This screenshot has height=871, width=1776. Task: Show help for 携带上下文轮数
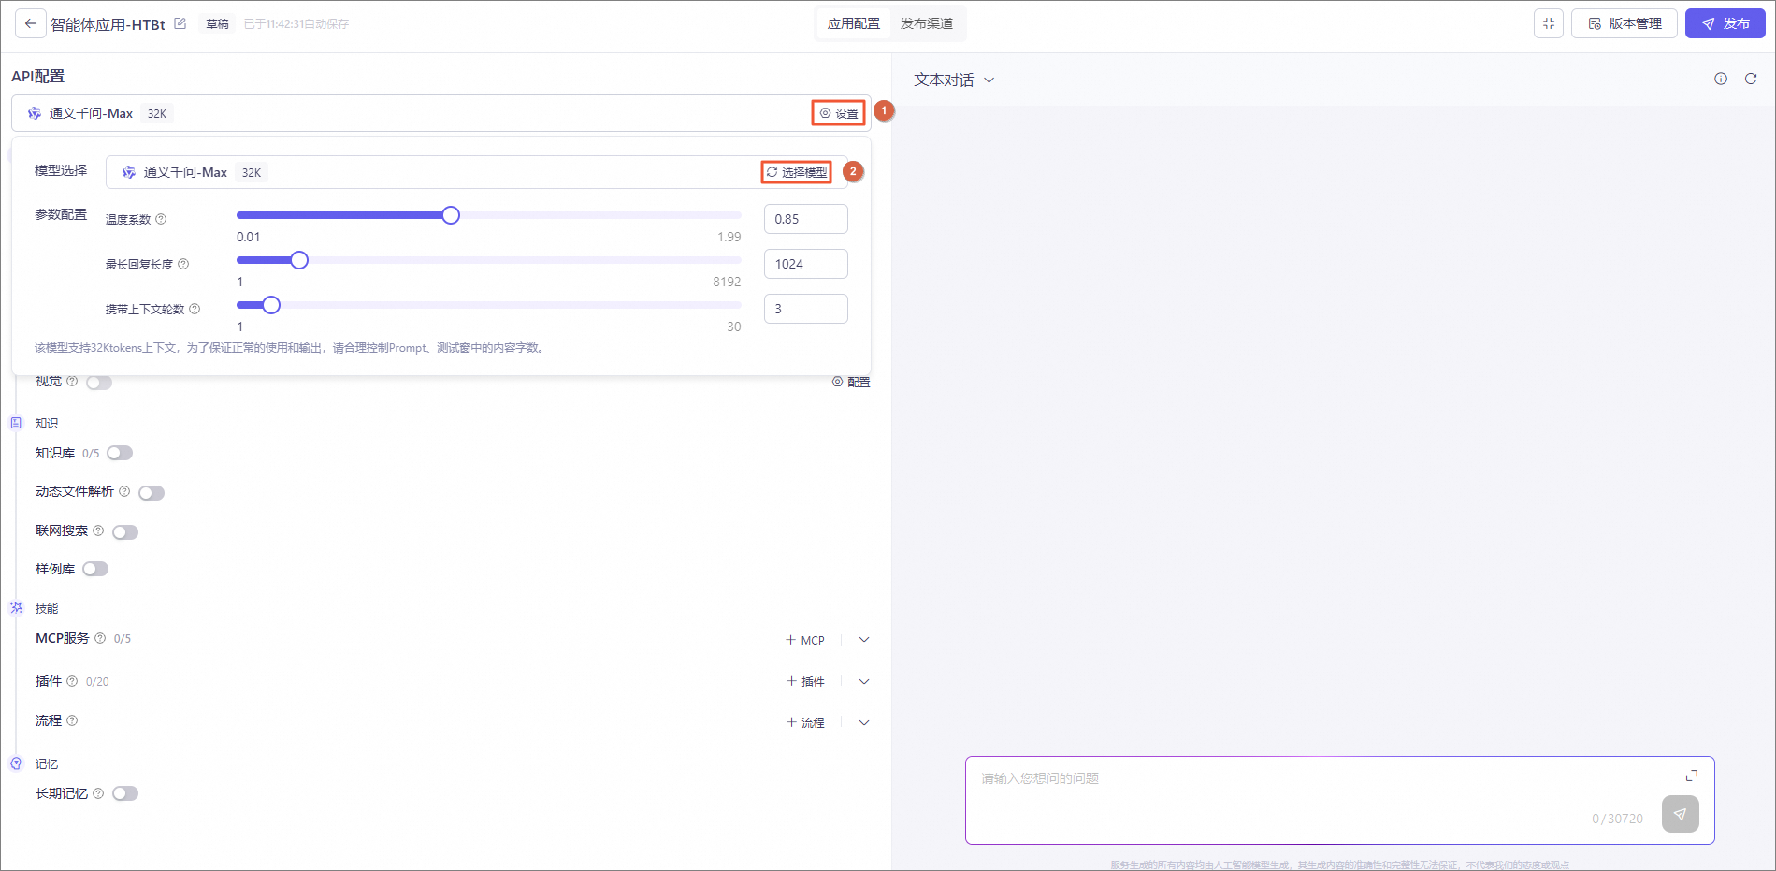(195, 309)
